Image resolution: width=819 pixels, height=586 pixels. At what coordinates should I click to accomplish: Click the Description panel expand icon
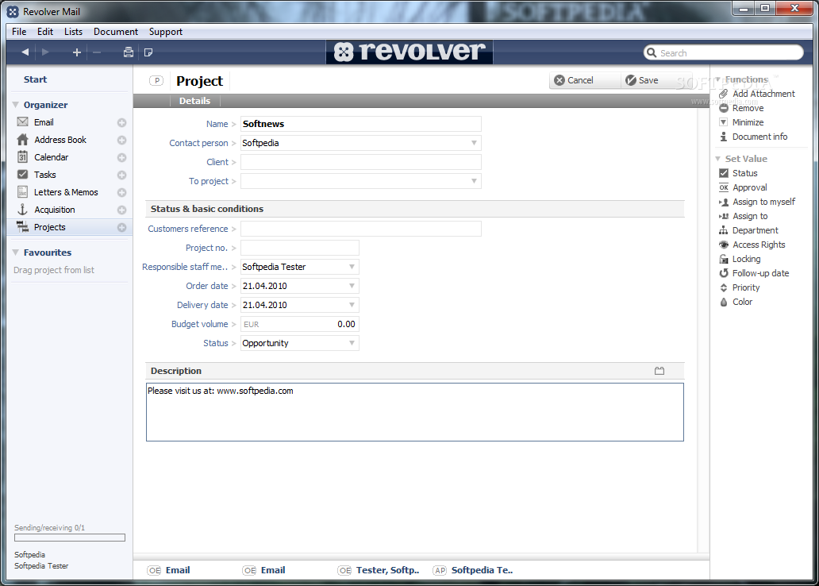click(659, 371)
